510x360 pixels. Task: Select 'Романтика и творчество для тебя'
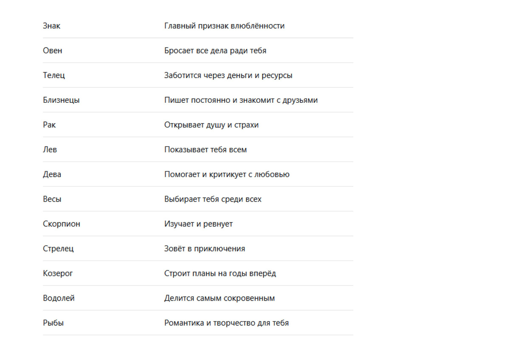click(227, 323)
